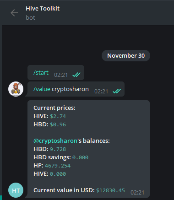Click the HP value 4679.254
This screenshot has width=174, height=200.
click(x=58, y=166)
